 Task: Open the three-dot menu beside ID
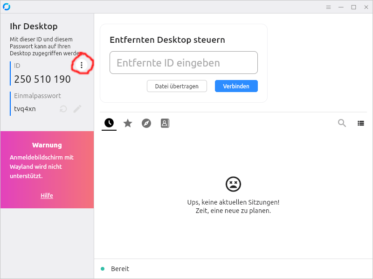point(81,65)
